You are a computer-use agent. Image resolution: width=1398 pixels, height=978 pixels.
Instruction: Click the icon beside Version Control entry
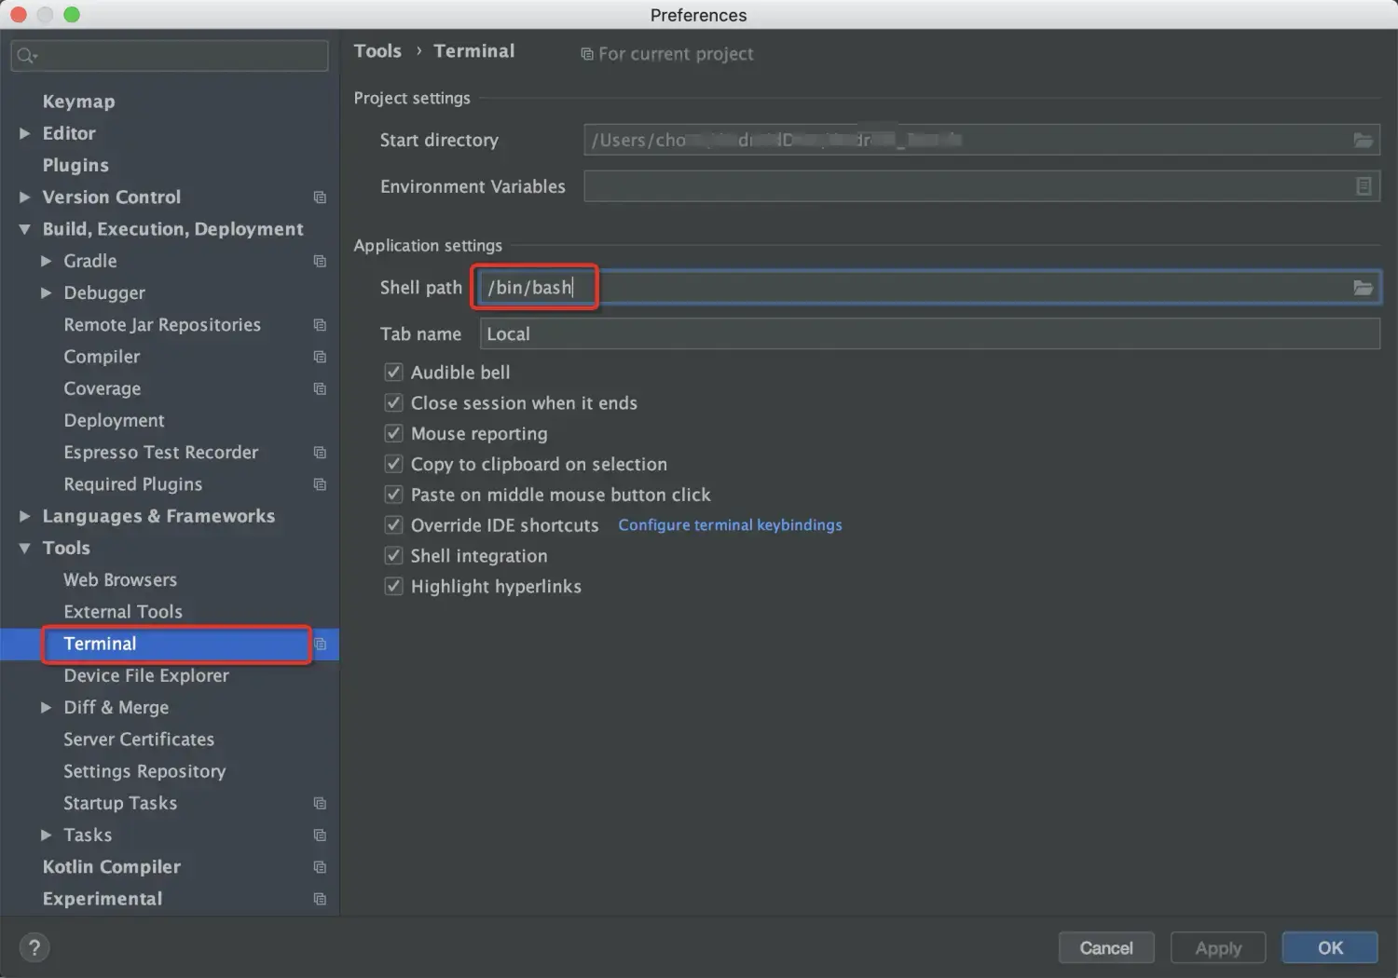320,197
